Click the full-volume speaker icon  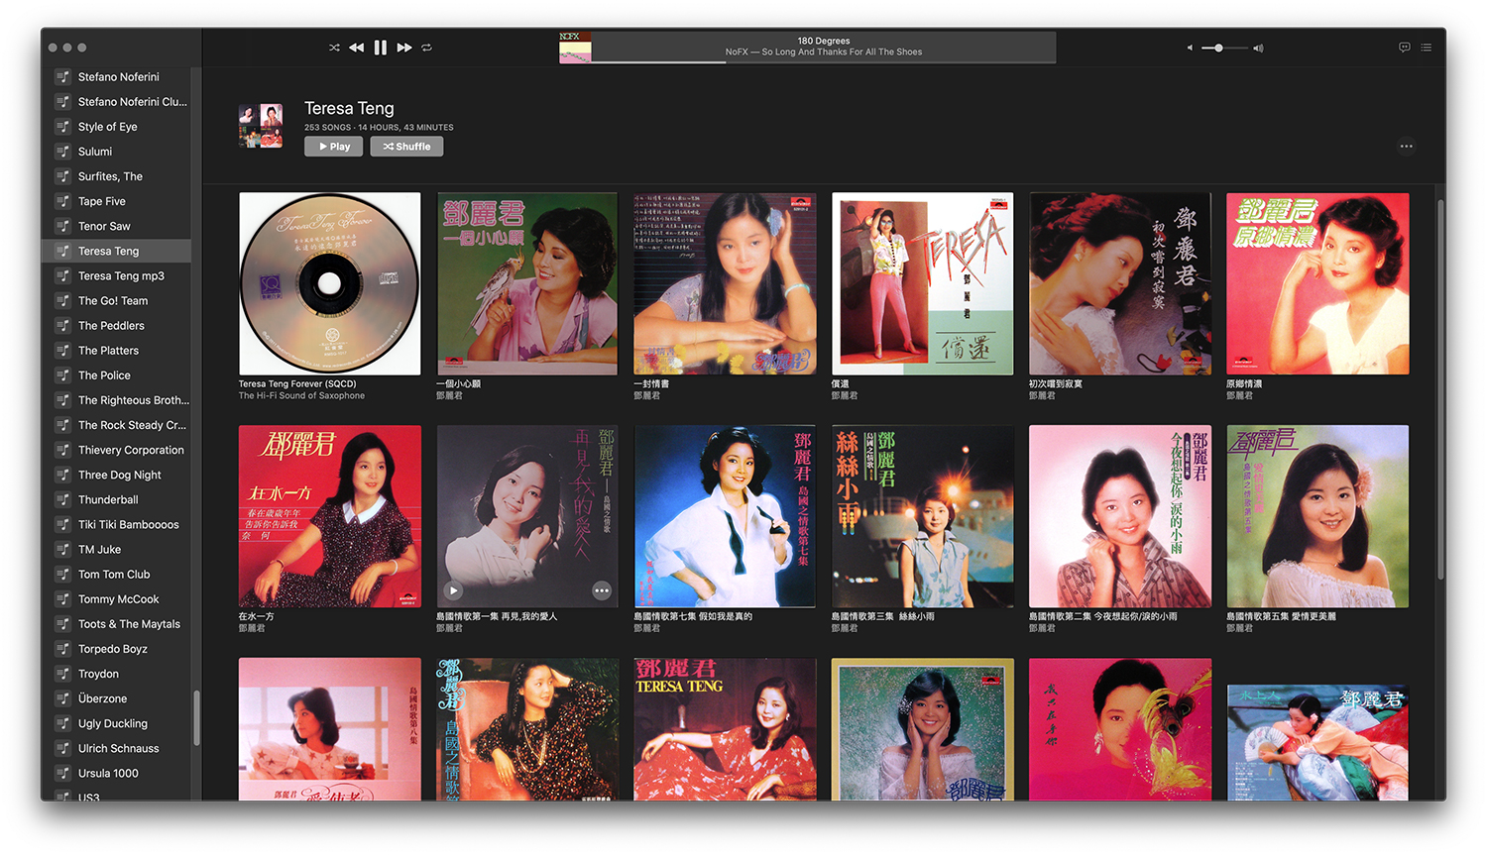(x=1258, y=48)
